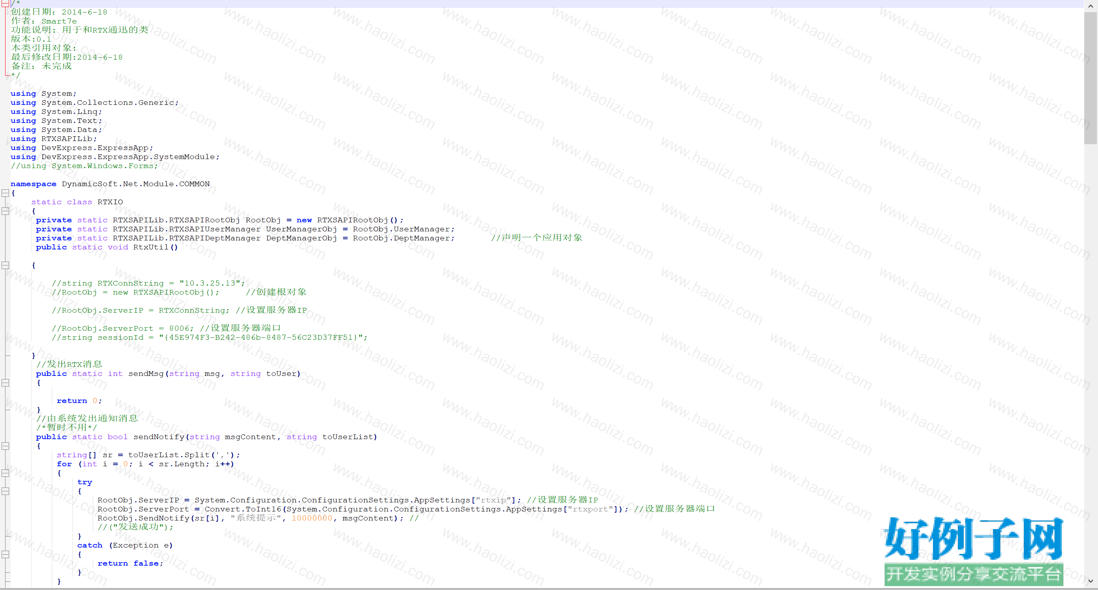
Task: Click the comment '//声明一个应用对象'
Action: pos(537,238)
